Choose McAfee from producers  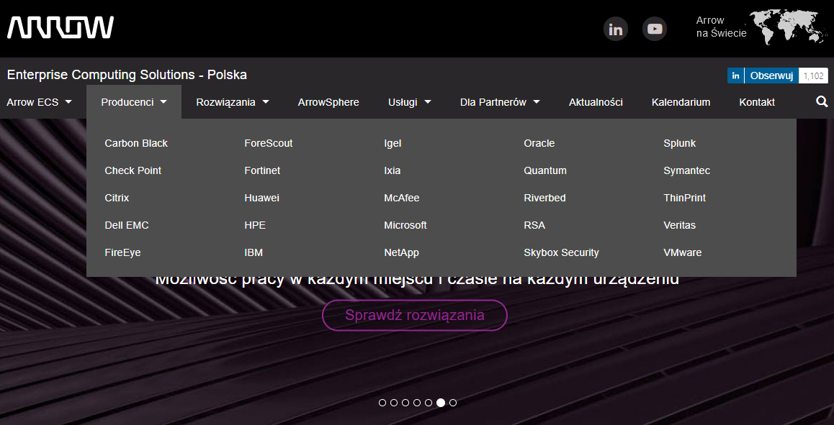402,198
